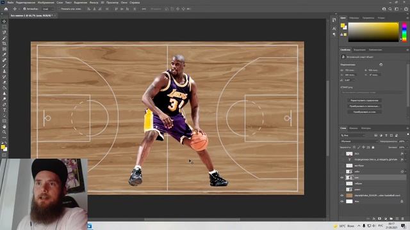Delete layer using the trash icon
This screenshot has height=230, width=410.
point(403,218)
